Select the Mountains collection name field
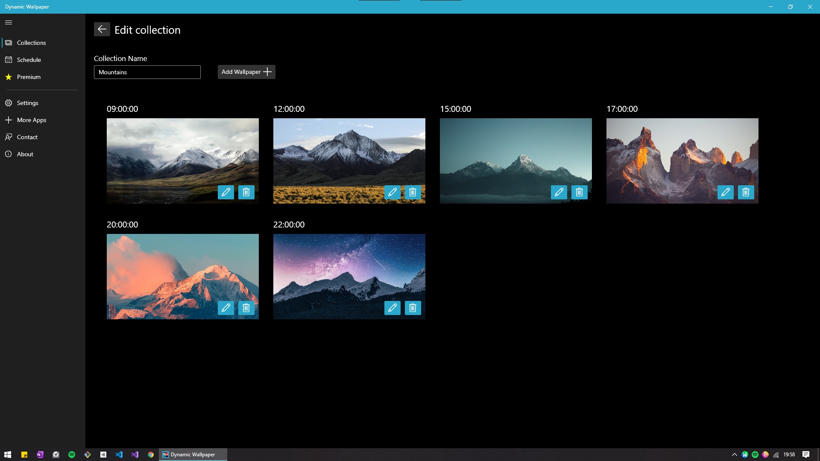 click(x=147, y=72)
